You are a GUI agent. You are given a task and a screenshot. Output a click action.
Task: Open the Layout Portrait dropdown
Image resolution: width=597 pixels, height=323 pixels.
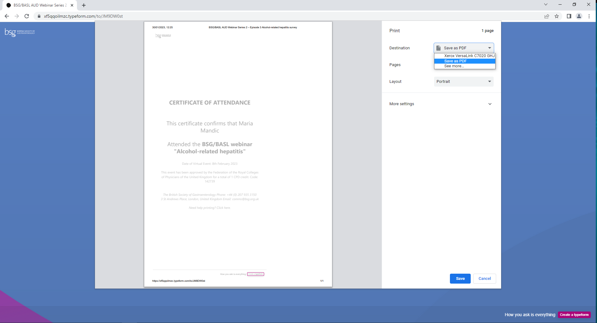pyautogui.click(x=464, y=82)
